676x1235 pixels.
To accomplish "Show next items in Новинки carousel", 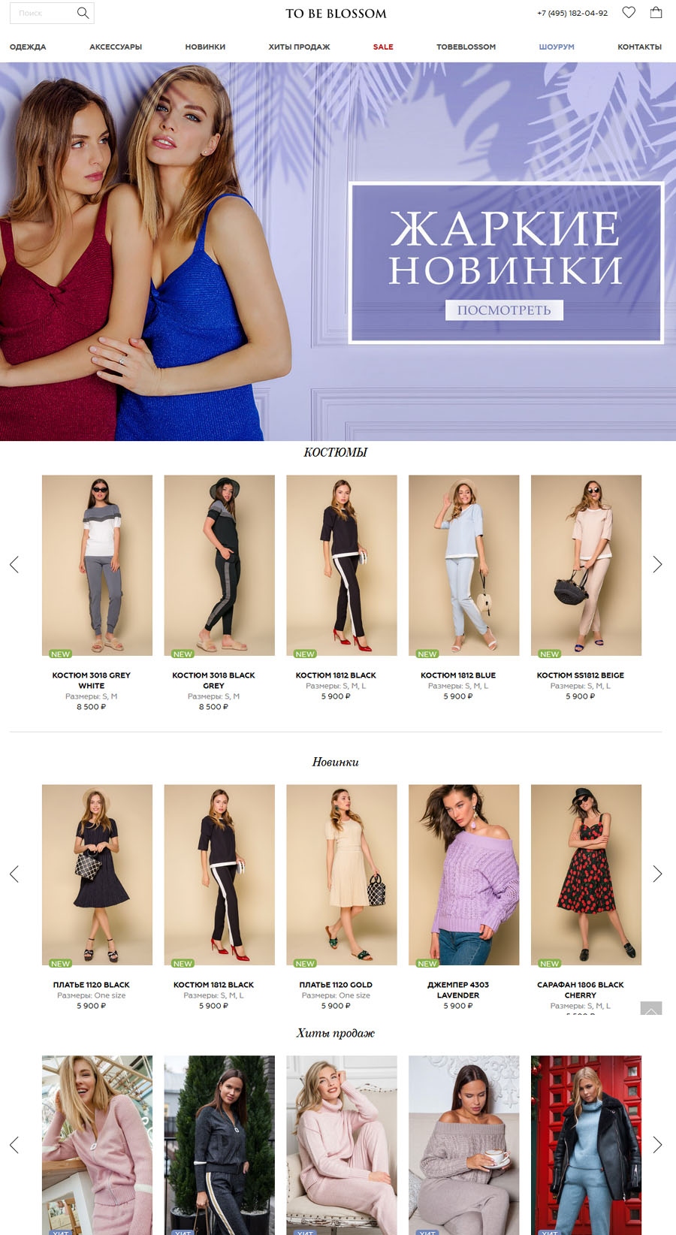I will point(657,874).
